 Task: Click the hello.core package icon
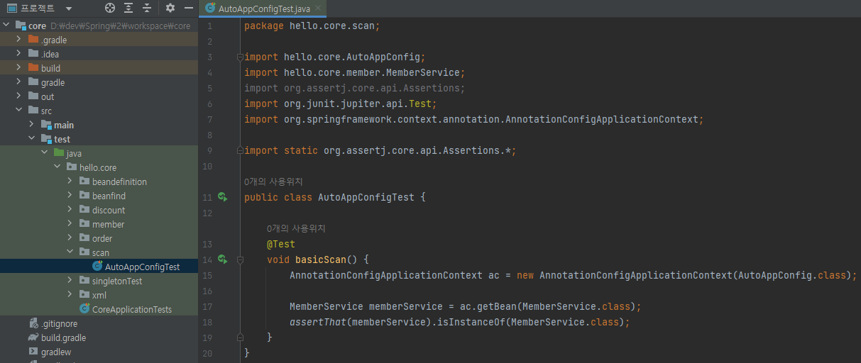click(72, 167)
